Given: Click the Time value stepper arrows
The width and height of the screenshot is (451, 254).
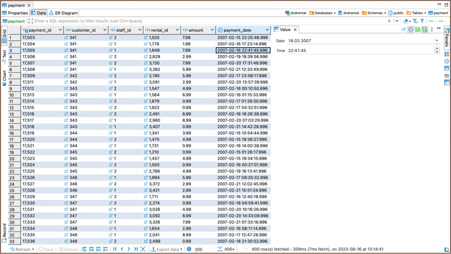Looking at the screenshot, I should coord(437,51).
